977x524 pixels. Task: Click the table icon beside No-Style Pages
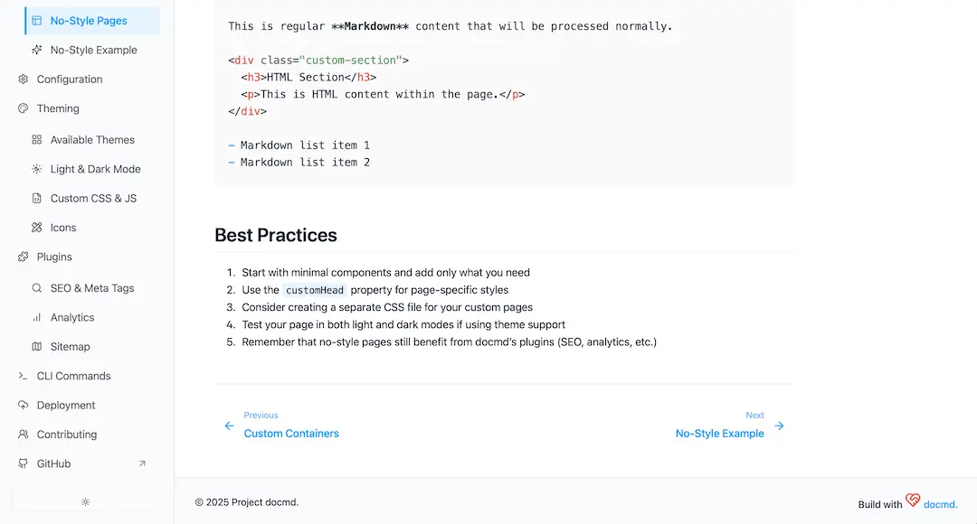37,21
